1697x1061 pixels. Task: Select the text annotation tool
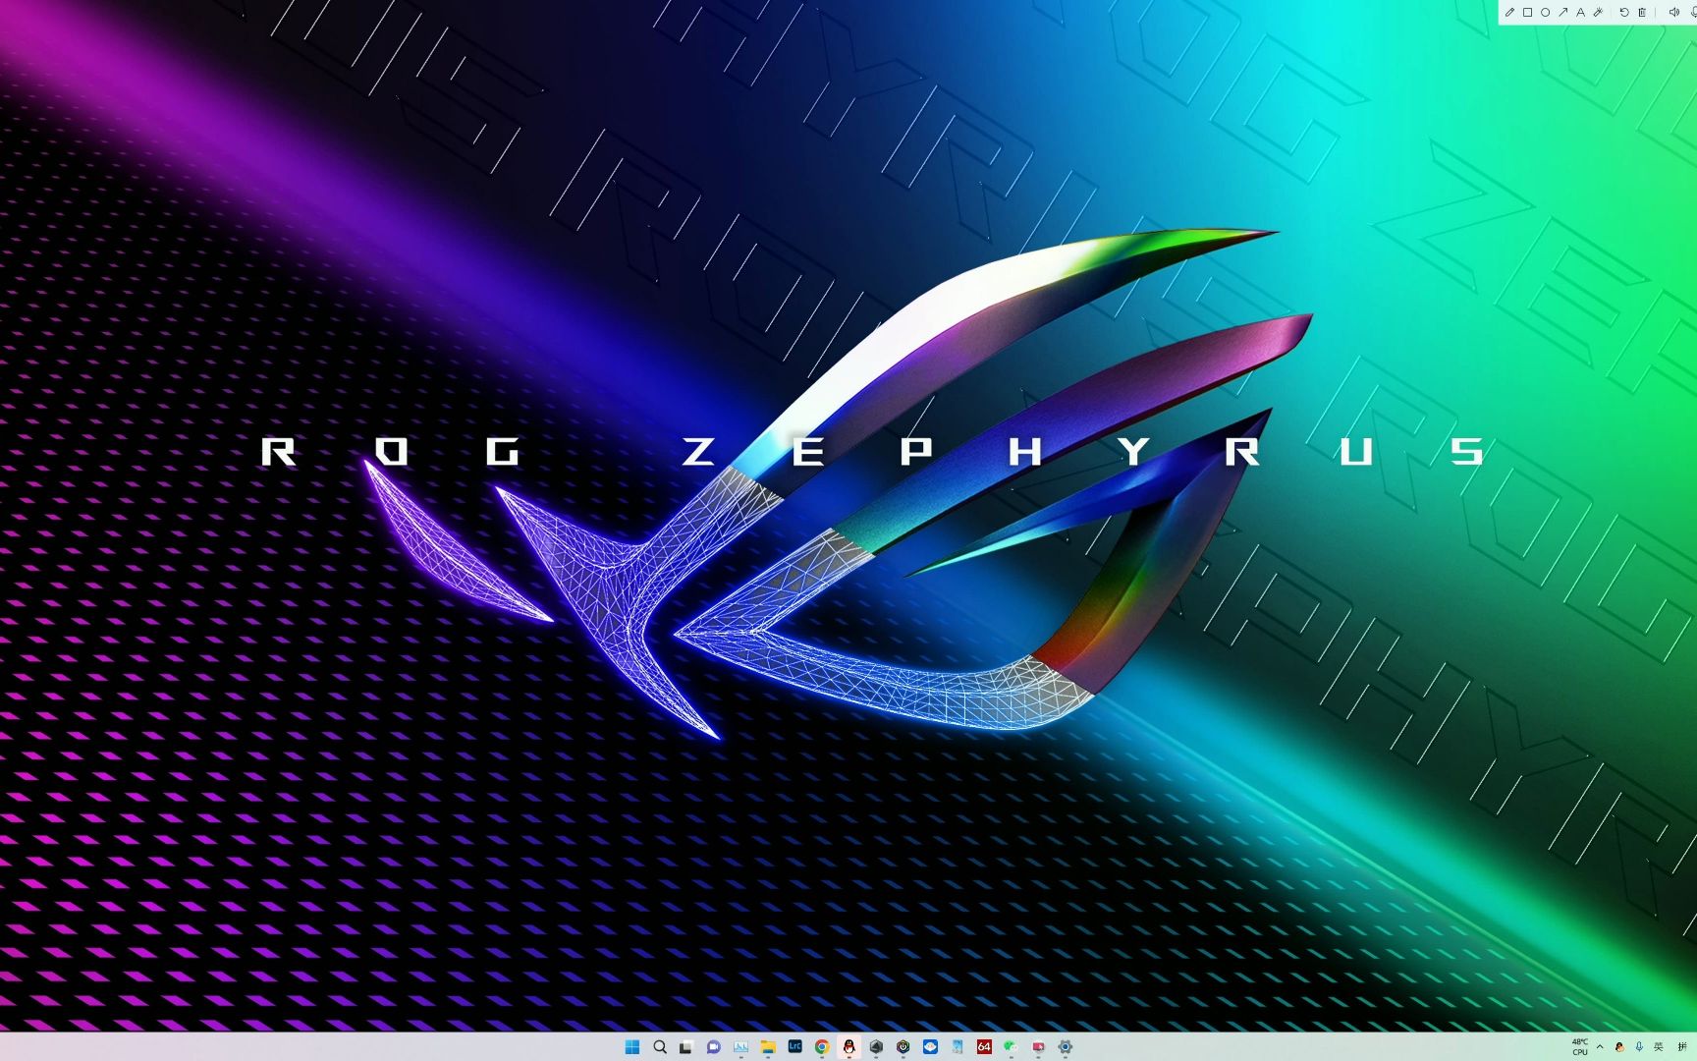click(x=1580, y=13)
